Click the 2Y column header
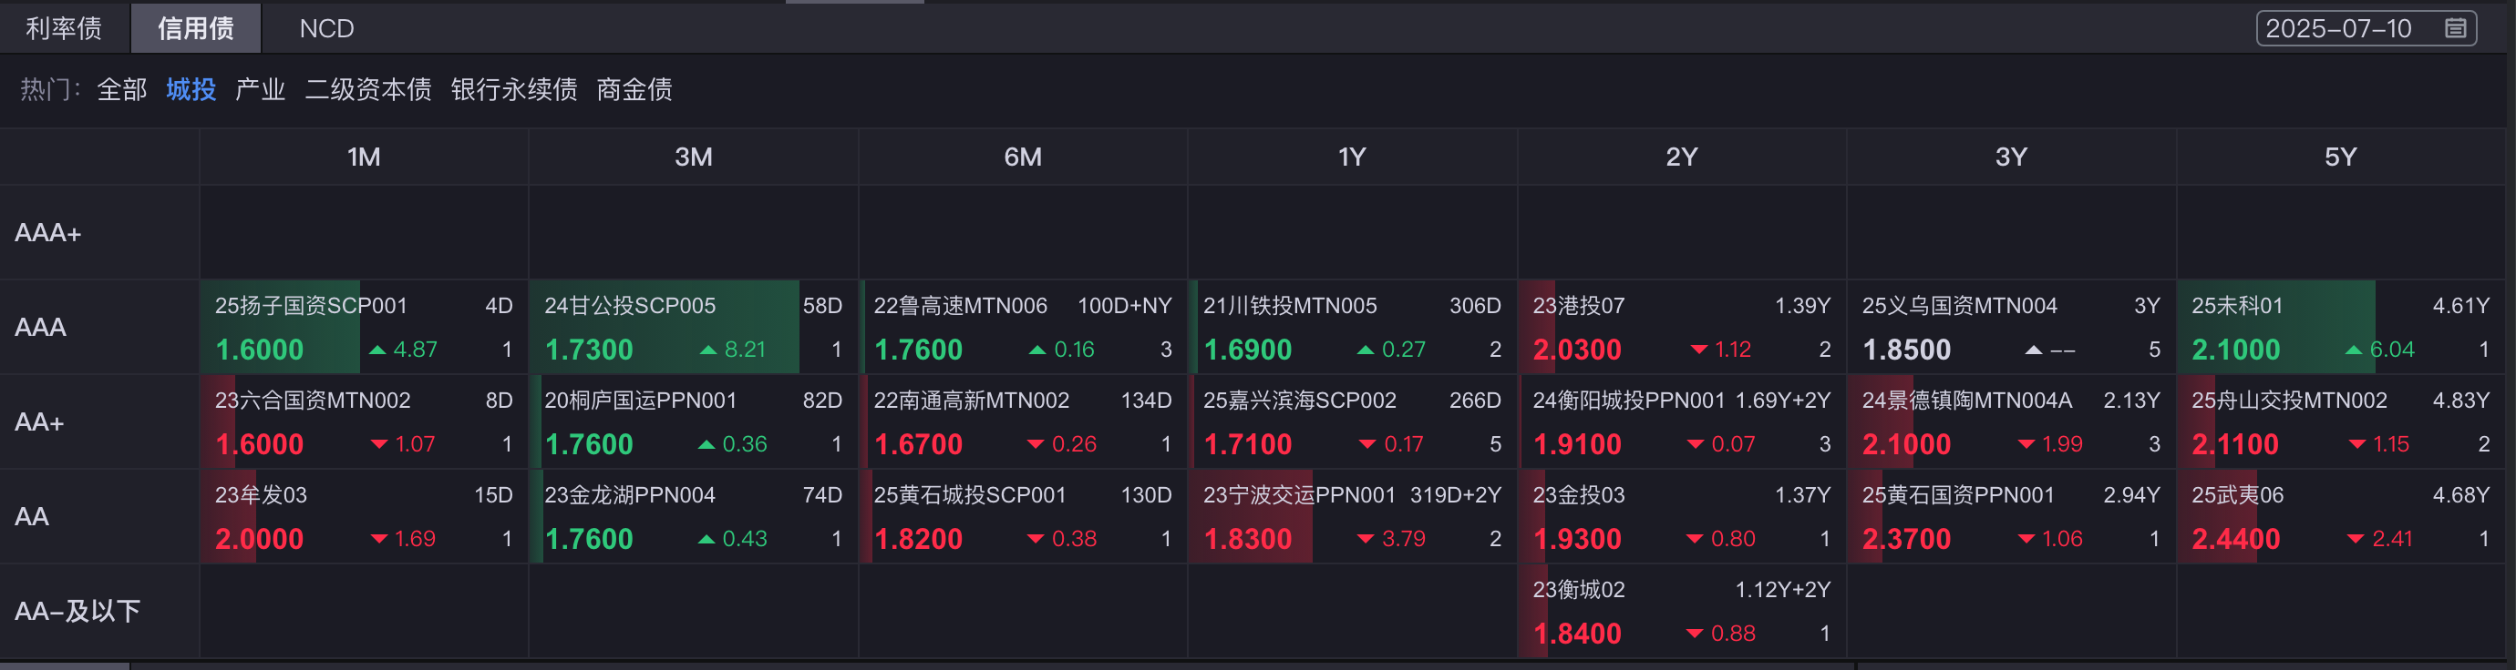Viewport: 2516px width, 670px height. [1682, 157]
